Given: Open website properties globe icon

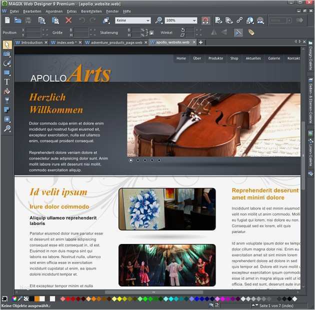Looking at the screenshot, I should coord(250,20).
